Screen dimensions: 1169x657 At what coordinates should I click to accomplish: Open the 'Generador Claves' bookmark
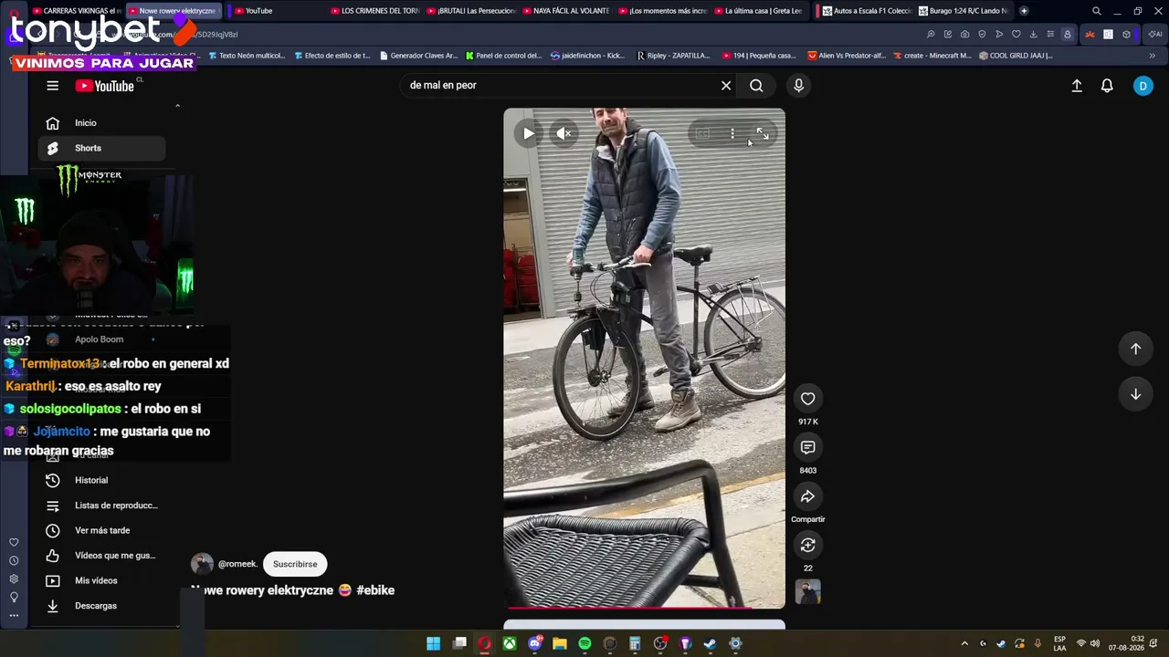pyautogui.click(x=418, y=56)
